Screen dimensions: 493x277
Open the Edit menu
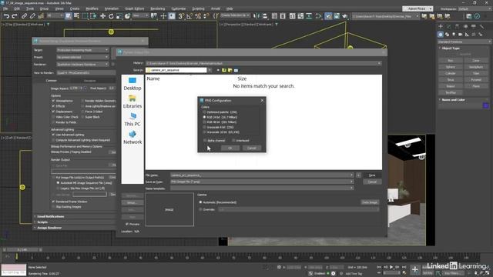click(x=17, y=8)
